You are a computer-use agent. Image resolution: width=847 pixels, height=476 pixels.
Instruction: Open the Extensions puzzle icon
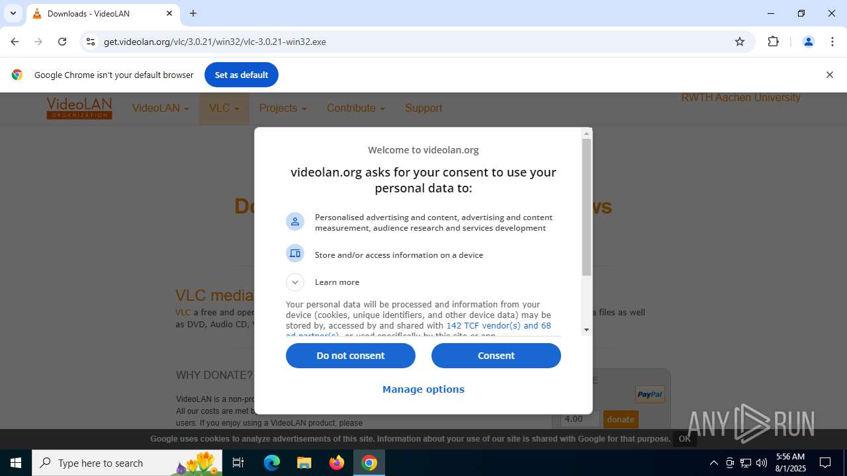pos(773,42)
